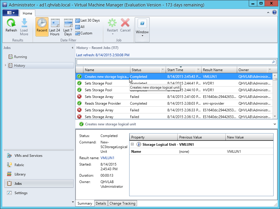The width and height of the screenshot is (280, 209).
Task: Open the Window dropdown button
Action: click(x=142, y=29)
